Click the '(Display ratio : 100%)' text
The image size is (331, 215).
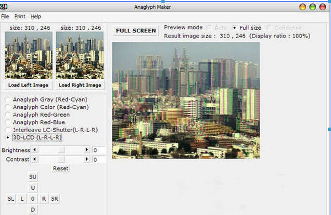(280, 36)
